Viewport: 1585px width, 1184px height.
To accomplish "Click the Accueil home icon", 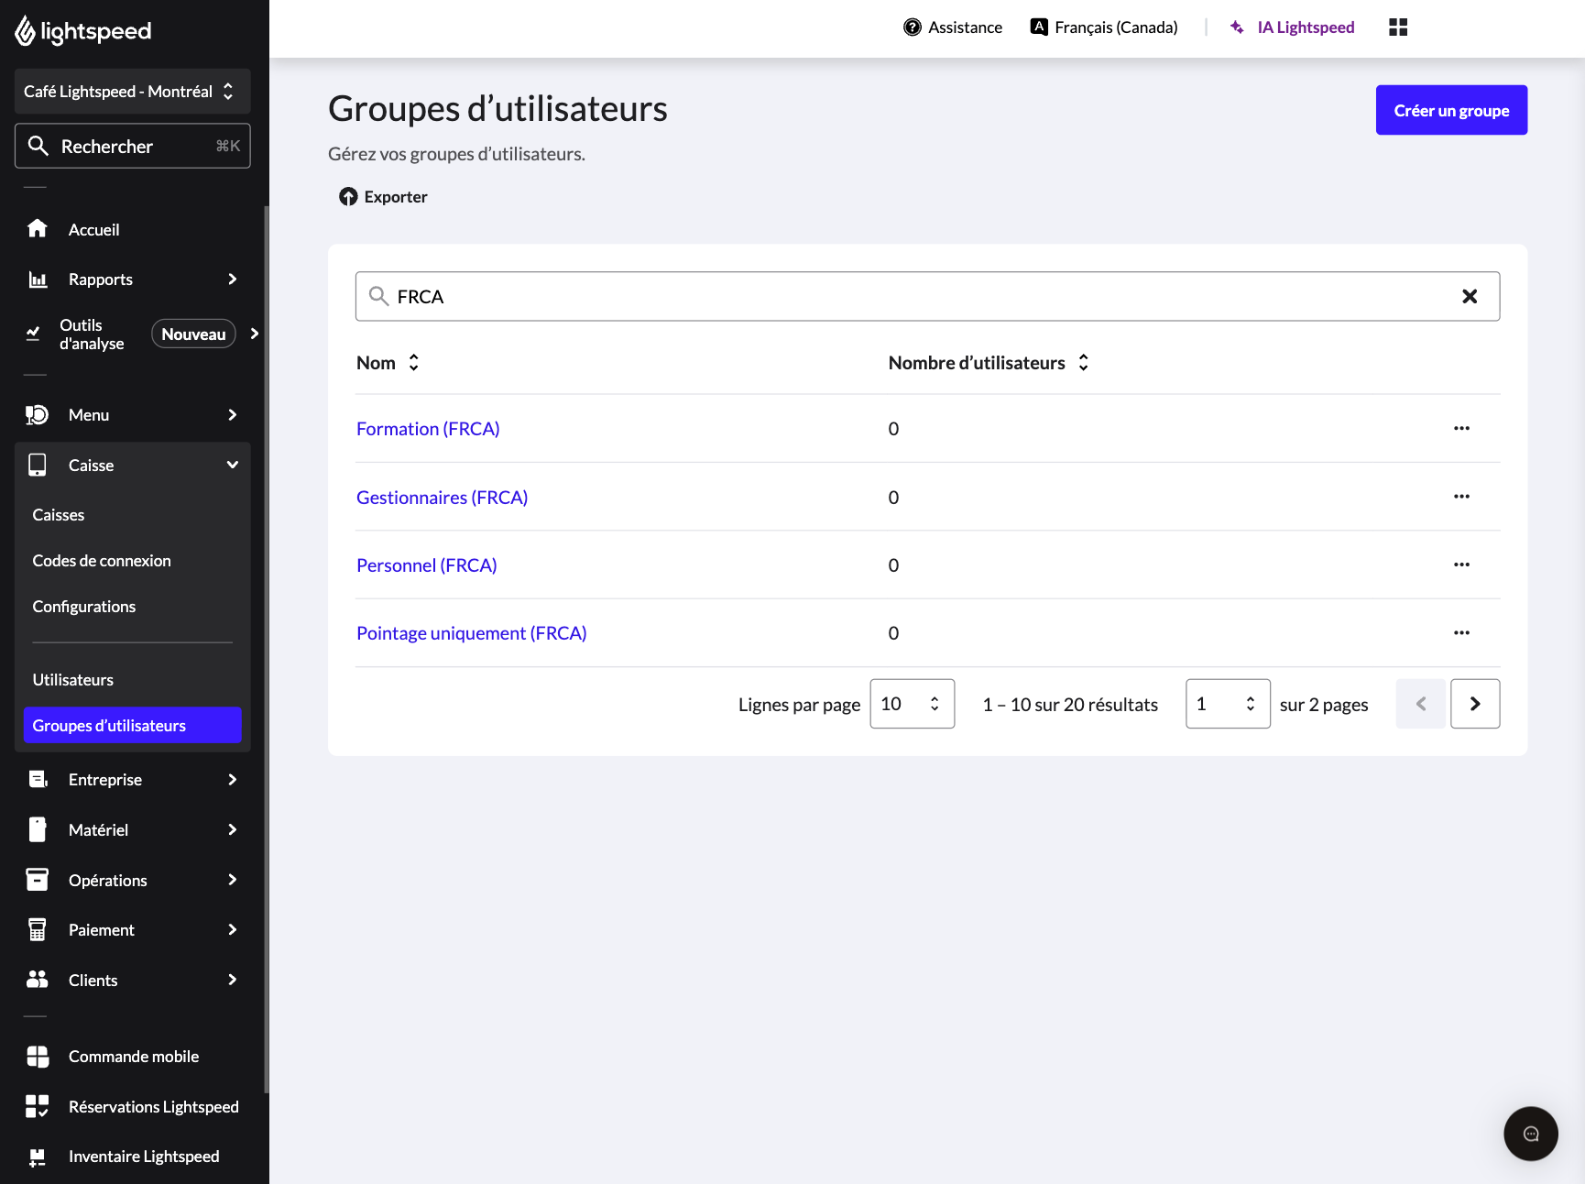I will tap(37, 228).
